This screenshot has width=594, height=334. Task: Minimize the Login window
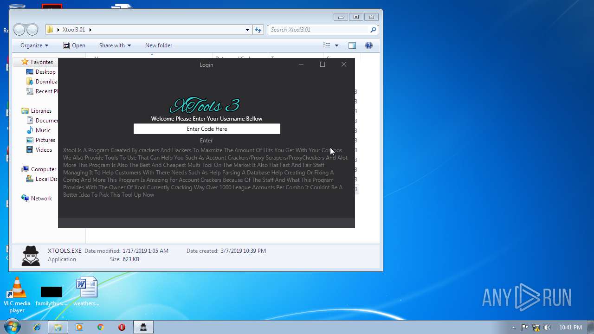coord(301,64)
